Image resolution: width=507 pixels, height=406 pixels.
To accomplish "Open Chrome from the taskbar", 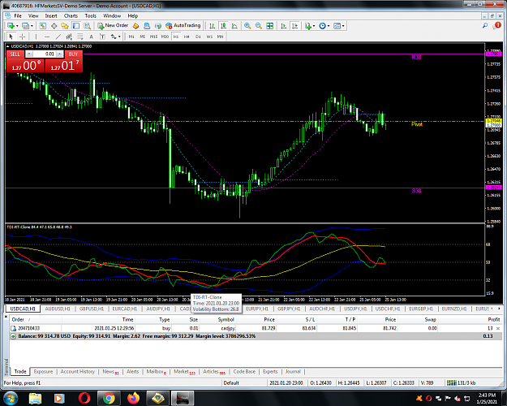I will tap(109, 398).
